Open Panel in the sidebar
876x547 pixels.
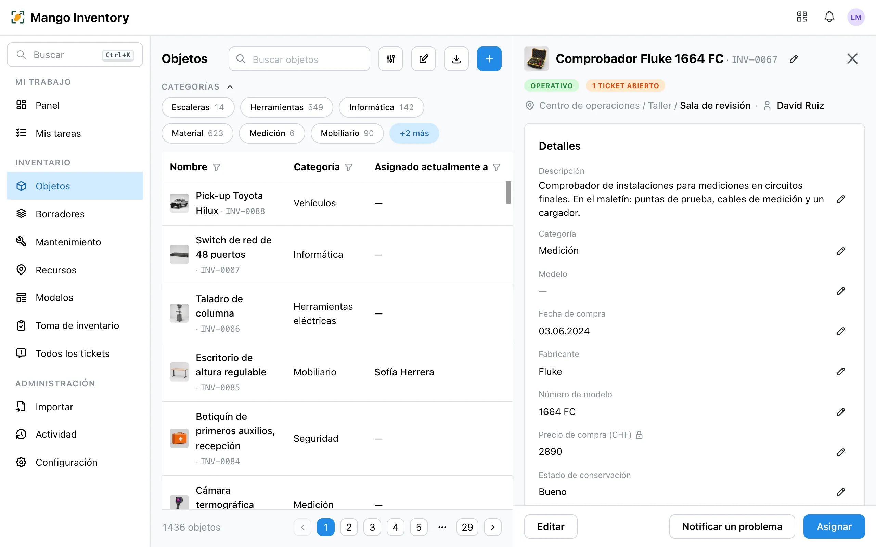[x=75, y=105]
